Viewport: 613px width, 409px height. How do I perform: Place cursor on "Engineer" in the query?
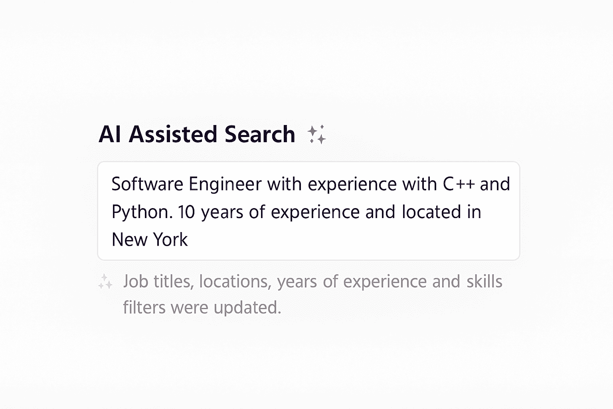click(x=225, y=184)
